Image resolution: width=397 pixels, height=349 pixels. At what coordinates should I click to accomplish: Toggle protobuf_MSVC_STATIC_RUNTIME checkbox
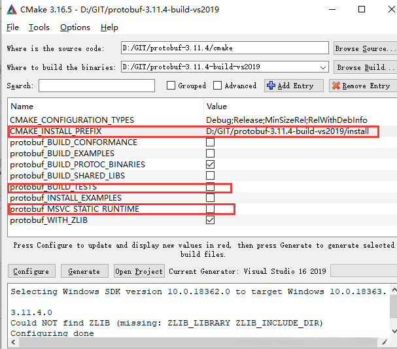(210, 209)
